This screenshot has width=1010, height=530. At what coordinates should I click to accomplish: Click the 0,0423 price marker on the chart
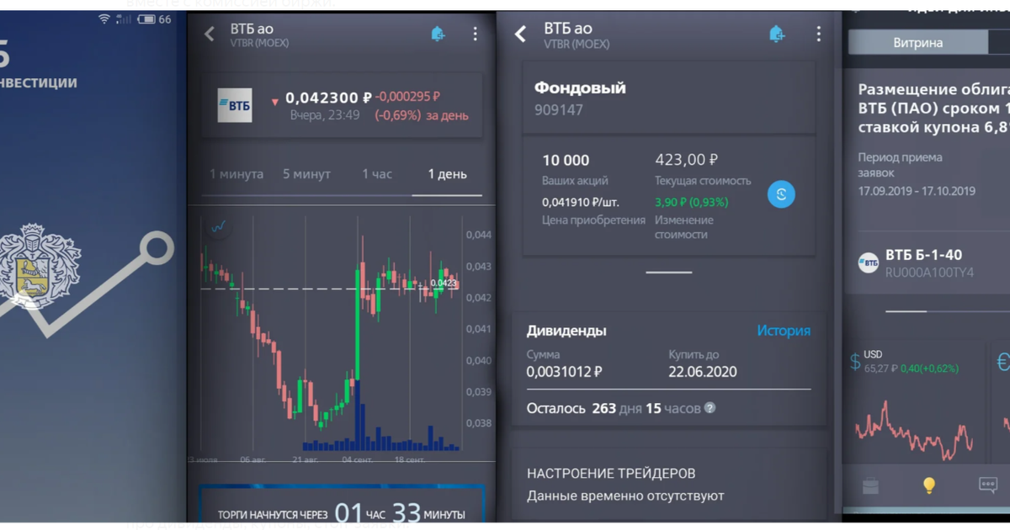[444, 284]
